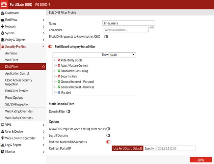This screenshot has width=214, height=164.
Task: Click the FortiView chart icon
Action: (2, 20)
